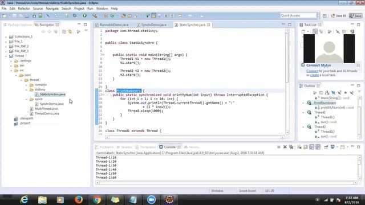Toggle Hide Local Types in Outline

tap(352, 93)
